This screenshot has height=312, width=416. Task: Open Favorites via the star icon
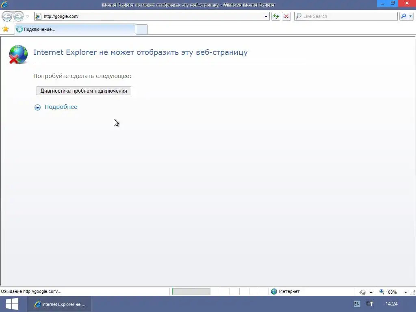pyautogui.click(x=6, y=29)
